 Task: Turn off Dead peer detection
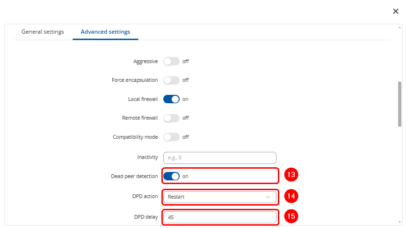coord(171,176)
